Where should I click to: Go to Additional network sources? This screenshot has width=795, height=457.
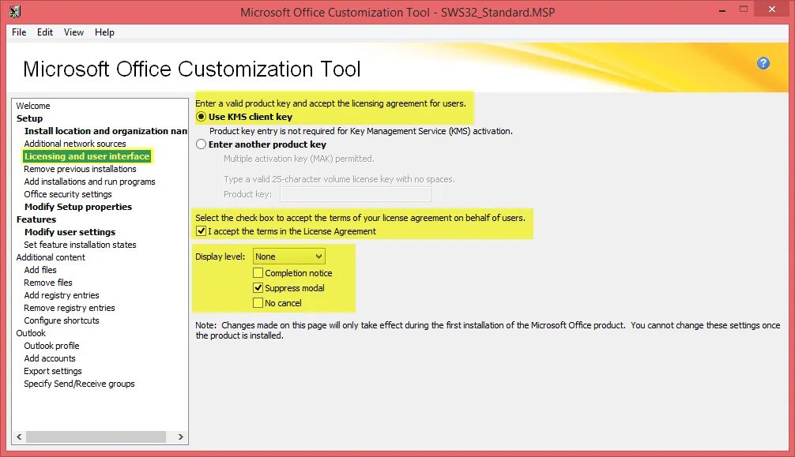point(75,144)
